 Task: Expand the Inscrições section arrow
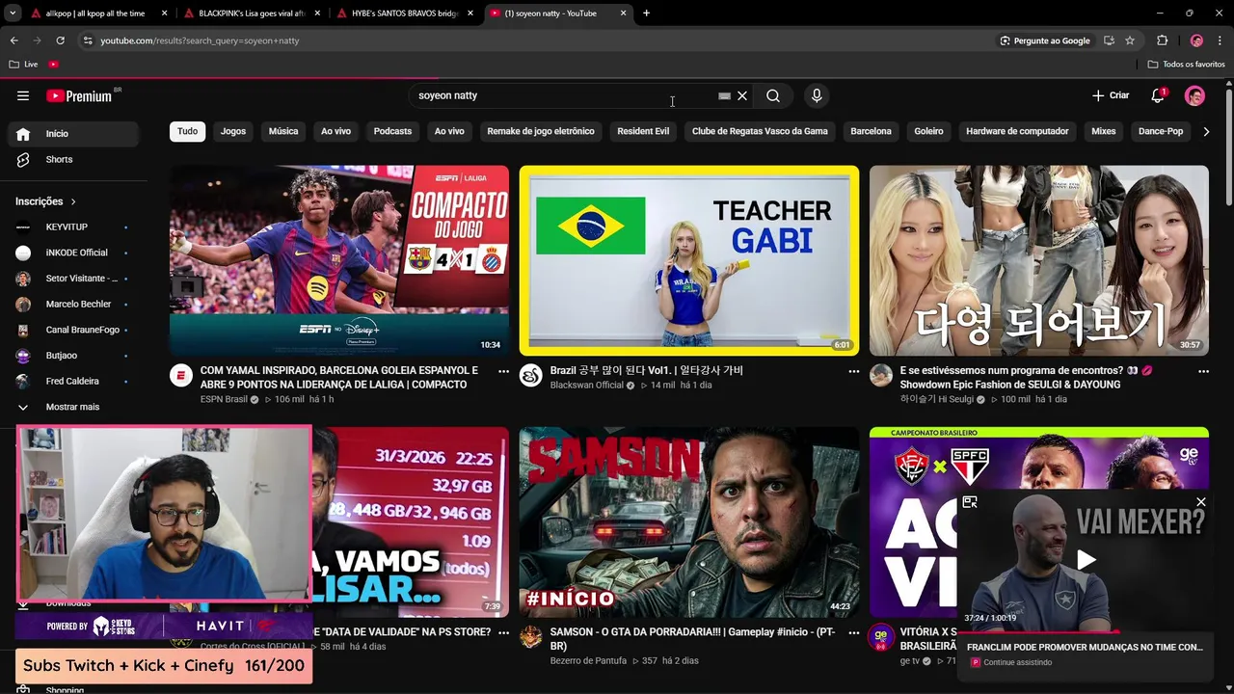click(73, 201)
